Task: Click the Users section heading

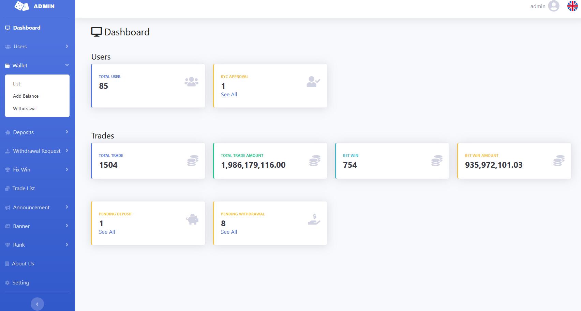Action: (x=101, y=57)
